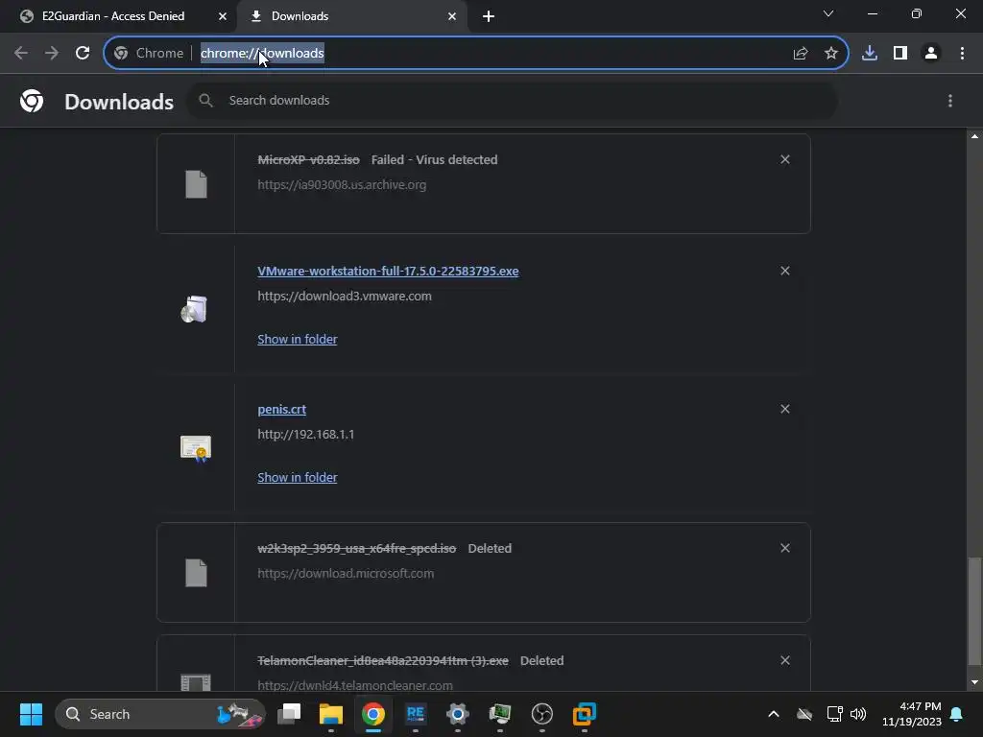Open OBS Studio from taskbar
Screen dimensions: 983x737
[x=542, y=714]
